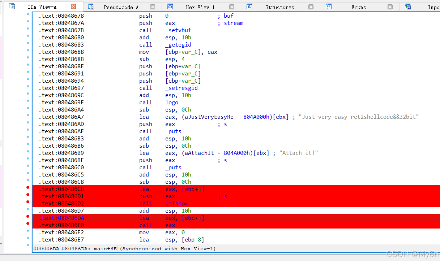
Task: Switch to the Enums tab
Action: [x=359, y=7]
